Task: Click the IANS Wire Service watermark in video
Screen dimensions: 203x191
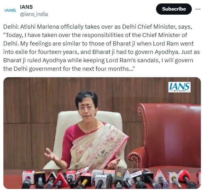Action: click(179, 87)
